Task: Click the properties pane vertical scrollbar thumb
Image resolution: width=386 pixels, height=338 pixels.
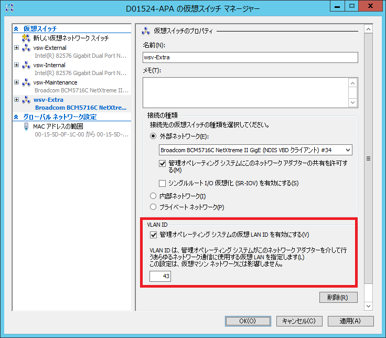Action: (369, 159)
